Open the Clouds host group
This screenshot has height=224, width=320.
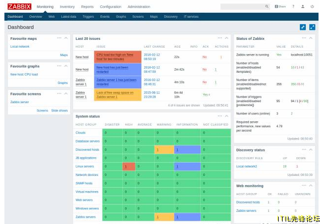click(80, 133)
